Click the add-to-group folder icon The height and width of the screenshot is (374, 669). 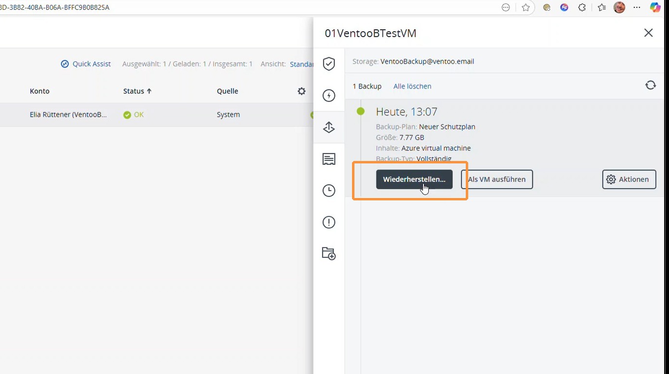(329, 253)
